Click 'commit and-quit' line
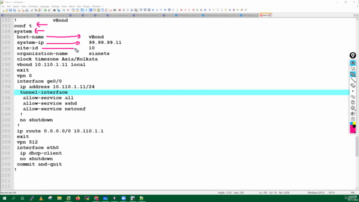This screenshot has height=202, width=359. pyautogui.click(x=39, y=164)
